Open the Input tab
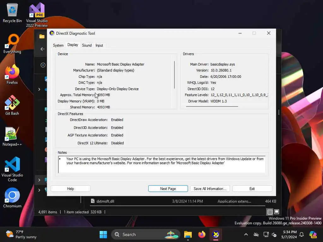 pos(99,45)
